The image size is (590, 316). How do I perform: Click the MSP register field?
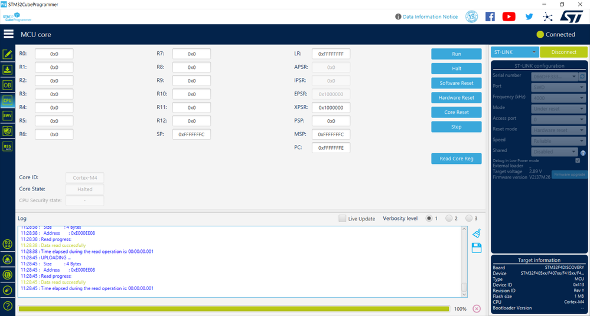click(331, 134)
